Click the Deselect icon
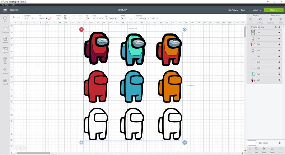 (59, 19)
